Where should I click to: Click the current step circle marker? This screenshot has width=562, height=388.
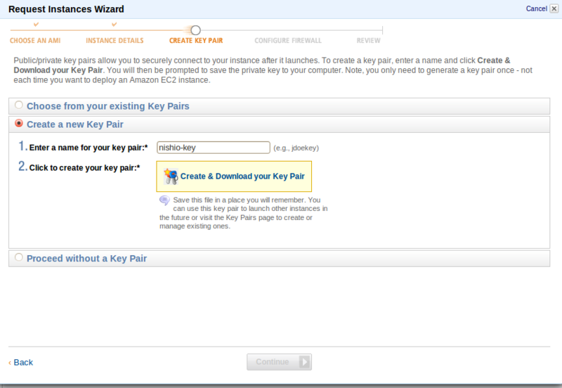(195, 30)
